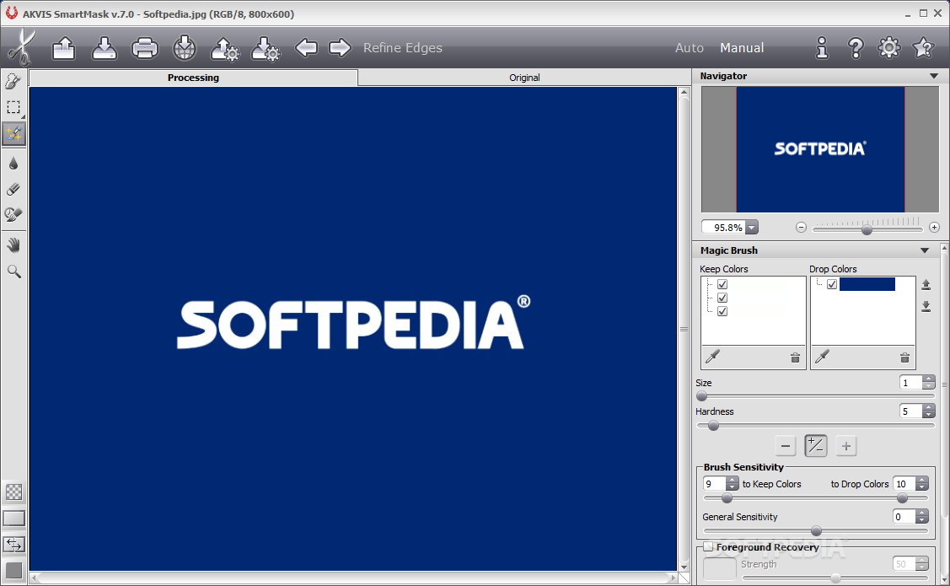Viewport: 950px width, 586px height.
Task: Click the upload-with-gear icon in the toolbar
Action: click(x=225, y=49)
